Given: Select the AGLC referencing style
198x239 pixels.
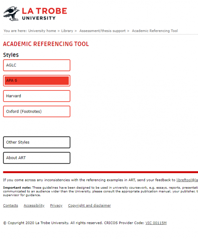Looking at the screenshot, I should point(37,65).
